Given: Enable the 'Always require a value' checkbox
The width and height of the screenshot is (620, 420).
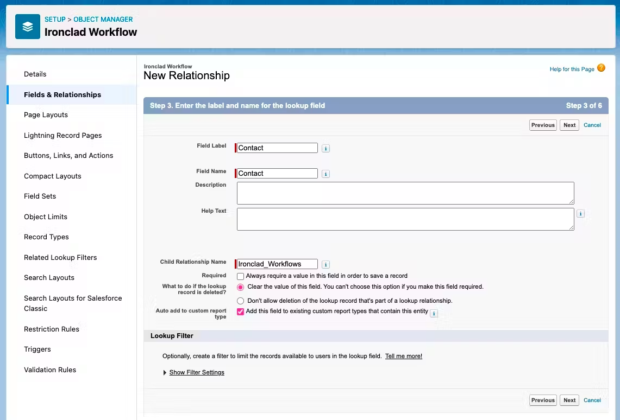Looking at the screenshot, I should [x=240, y=276].
